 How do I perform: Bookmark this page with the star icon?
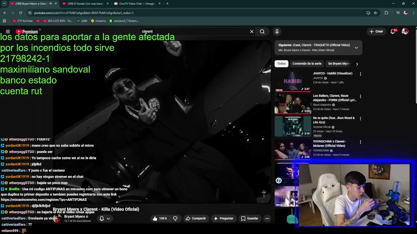click(375, 13)
